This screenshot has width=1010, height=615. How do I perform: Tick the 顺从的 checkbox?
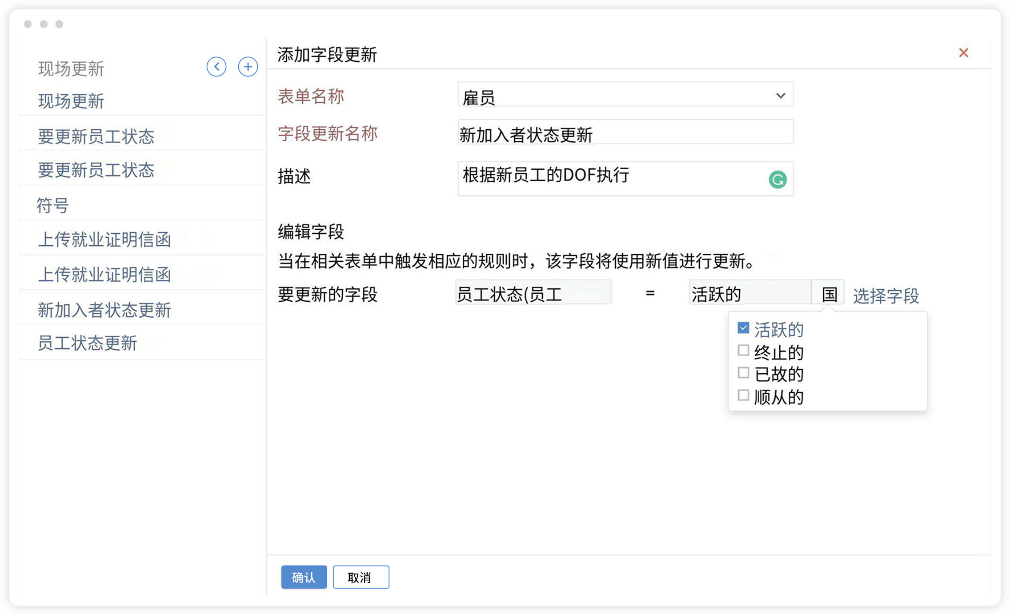(743, 395)
